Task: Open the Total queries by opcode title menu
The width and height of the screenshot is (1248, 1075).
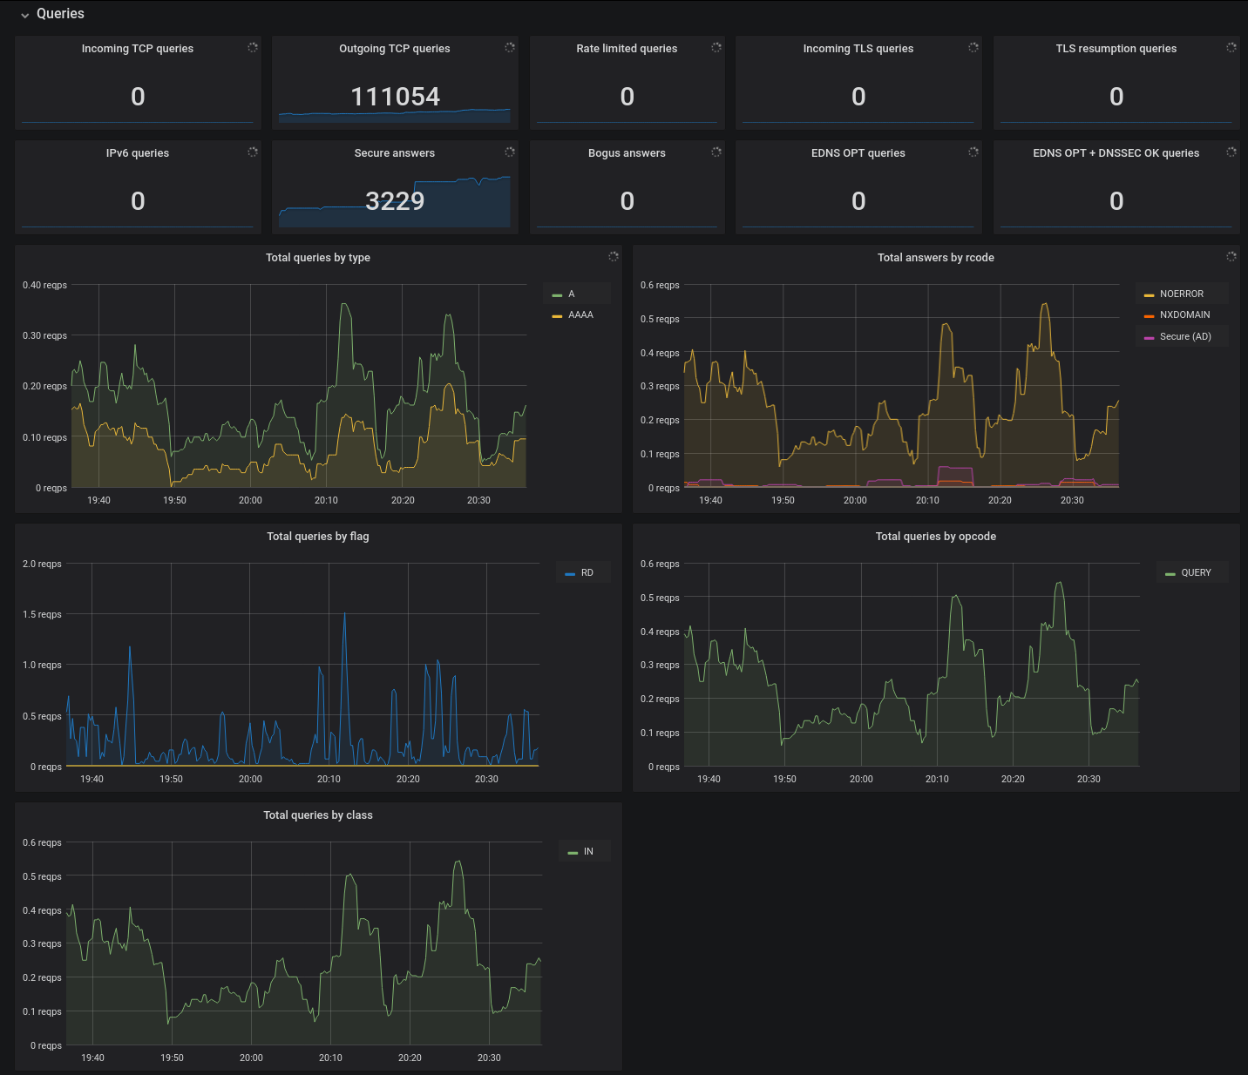Action: (936, 537)
